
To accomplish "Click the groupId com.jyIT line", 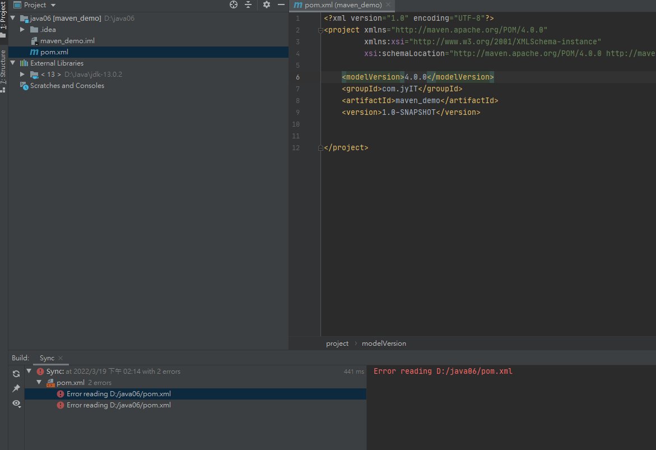I will [402, 89].
